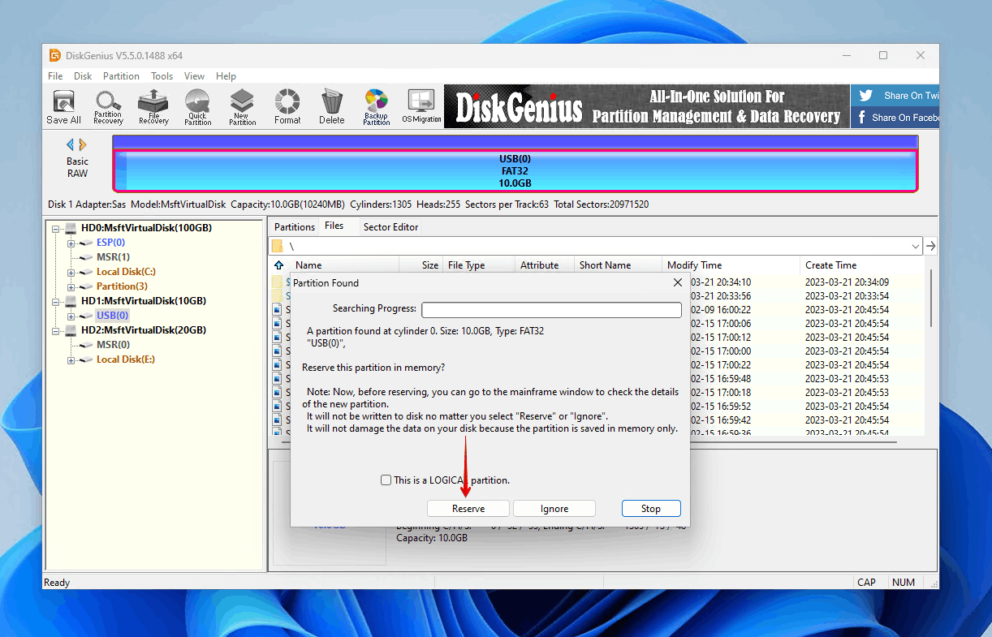Collapse the HD1:MsftVirtualDisk(10GB) node

[56, 302]
